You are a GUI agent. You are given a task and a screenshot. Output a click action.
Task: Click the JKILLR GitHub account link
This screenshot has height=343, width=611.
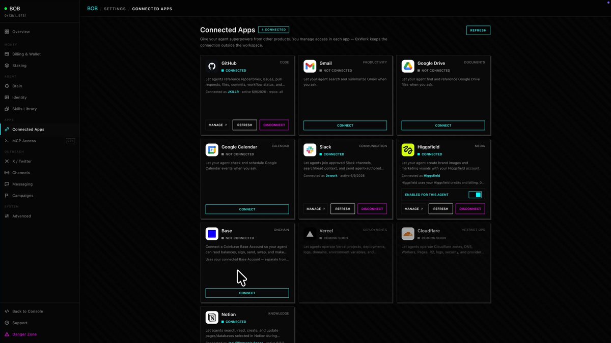point(234,92)
